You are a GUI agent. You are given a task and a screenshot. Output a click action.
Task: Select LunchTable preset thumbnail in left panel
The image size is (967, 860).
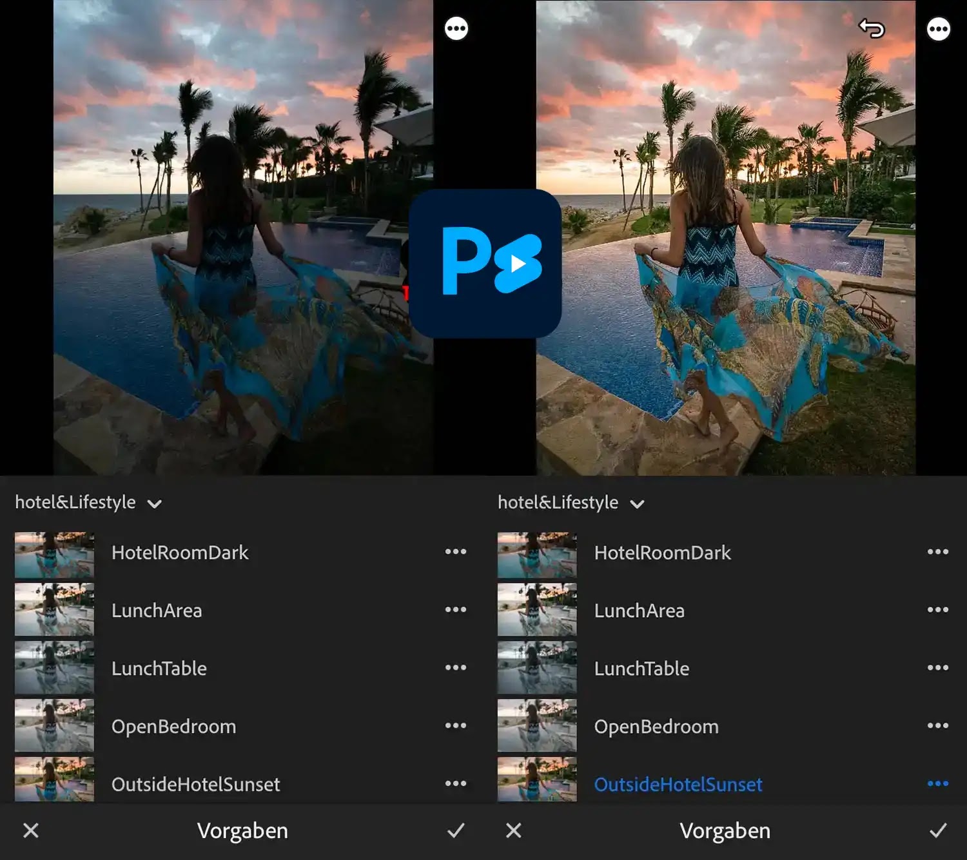tap(54, 668)
